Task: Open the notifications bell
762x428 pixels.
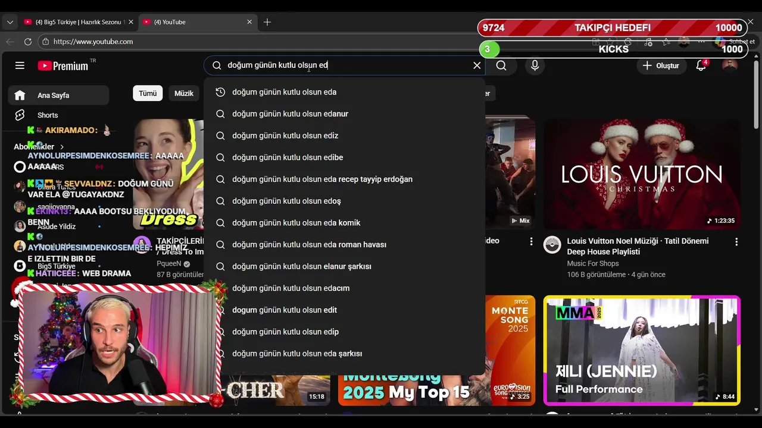Action: pyautogui.click(x=701, y=65)
